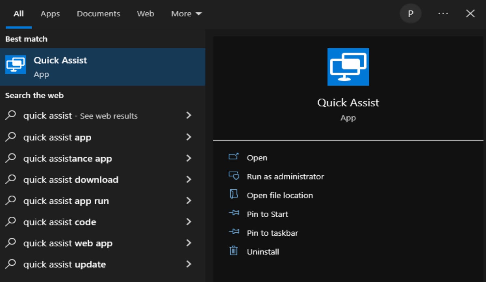This screenshot has height=282, width=486.
Task: Click search icon beside 'See web results'
Action: click(11, 115)
